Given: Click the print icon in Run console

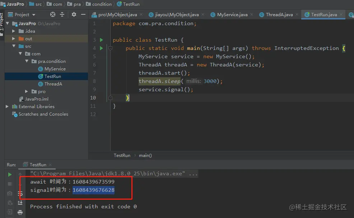Looking at the screenshot, I should pos(20,212).
